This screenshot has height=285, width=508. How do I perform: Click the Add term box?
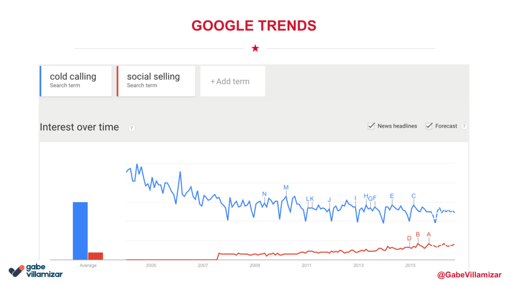click(x=232, y=81)
